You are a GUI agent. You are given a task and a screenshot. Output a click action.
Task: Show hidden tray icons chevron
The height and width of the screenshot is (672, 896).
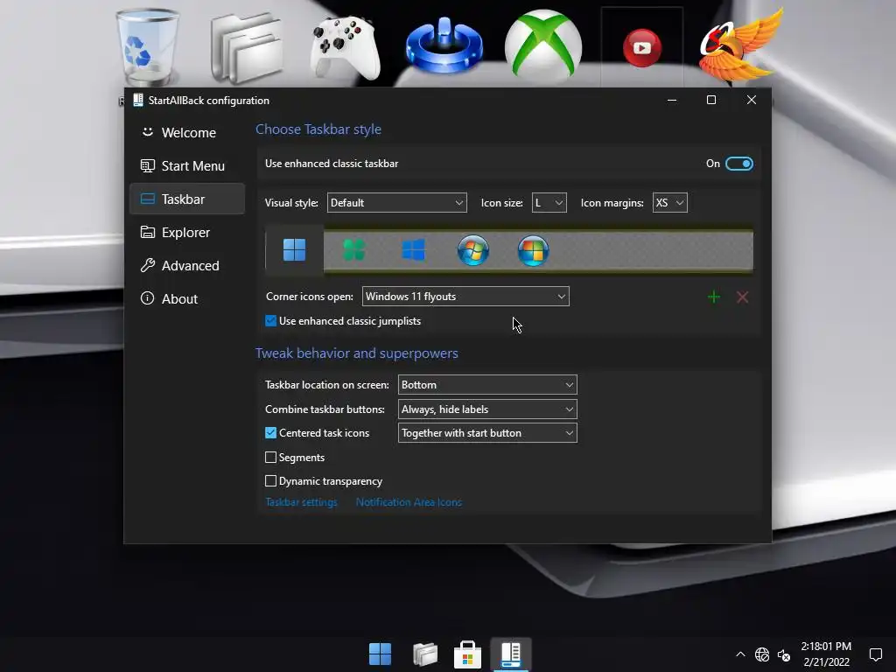[740, 654]
